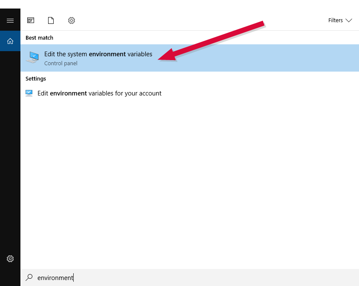Filter results by Documents icon
This screenshot has width=359, height=286.
click(51, 20)
